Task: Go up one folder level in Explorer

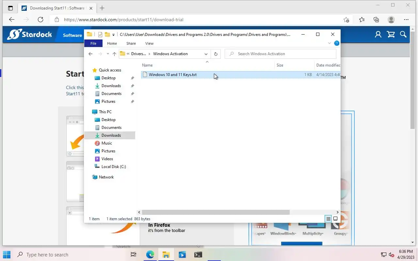Action: tap(114, 54)
